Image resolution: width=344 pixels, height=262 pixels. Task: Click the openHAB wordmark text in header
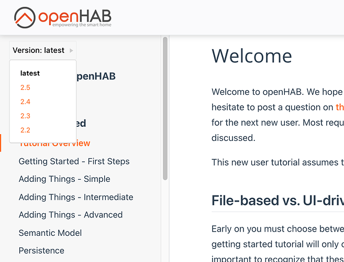pyautogui.click(x=75, y=17)
